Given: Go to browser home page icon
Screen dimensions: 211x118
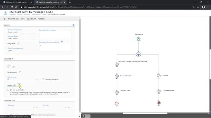Looking at the screenshot, I should [16, 7].
